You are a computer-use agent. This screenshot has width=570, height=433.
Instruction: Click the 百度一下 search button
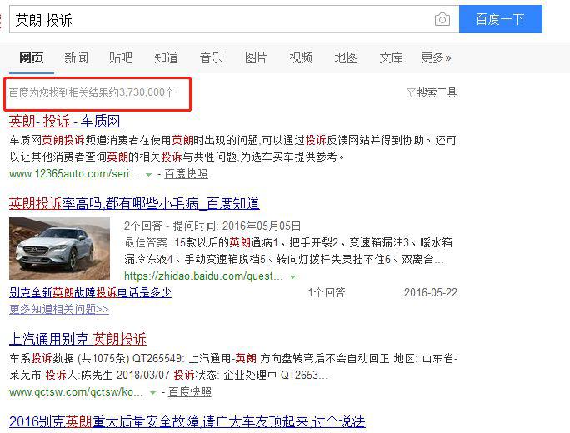tap(501, 19)
